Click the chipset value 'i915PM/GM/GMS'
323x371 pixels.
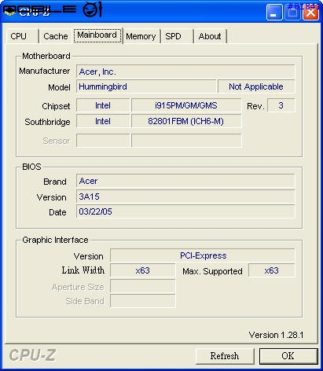point(186,105)
